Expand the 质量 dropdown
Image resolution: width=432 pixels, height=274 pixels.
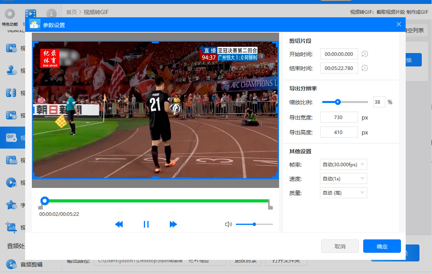pos(343,193)
